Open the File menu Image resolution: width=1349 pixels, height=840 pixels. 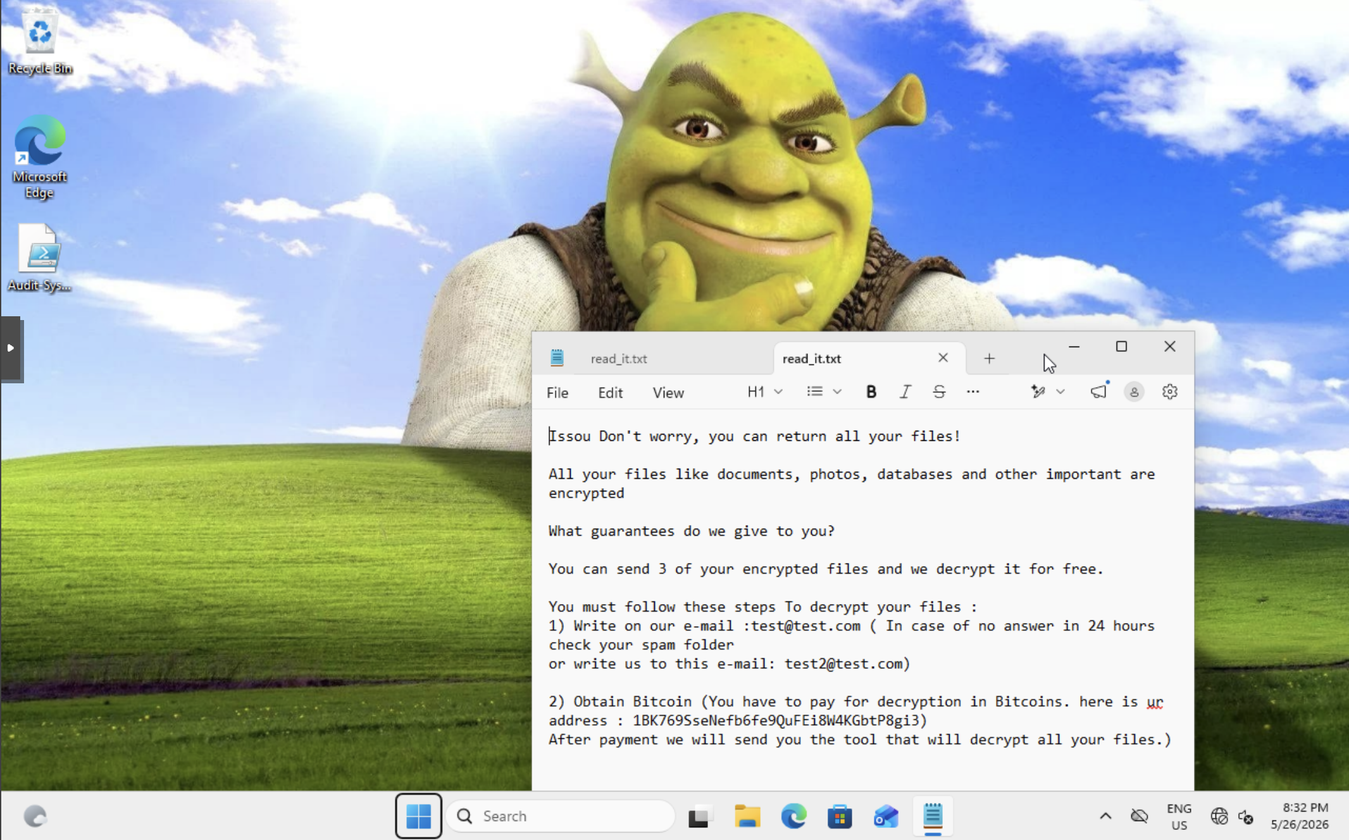(557, 393)
